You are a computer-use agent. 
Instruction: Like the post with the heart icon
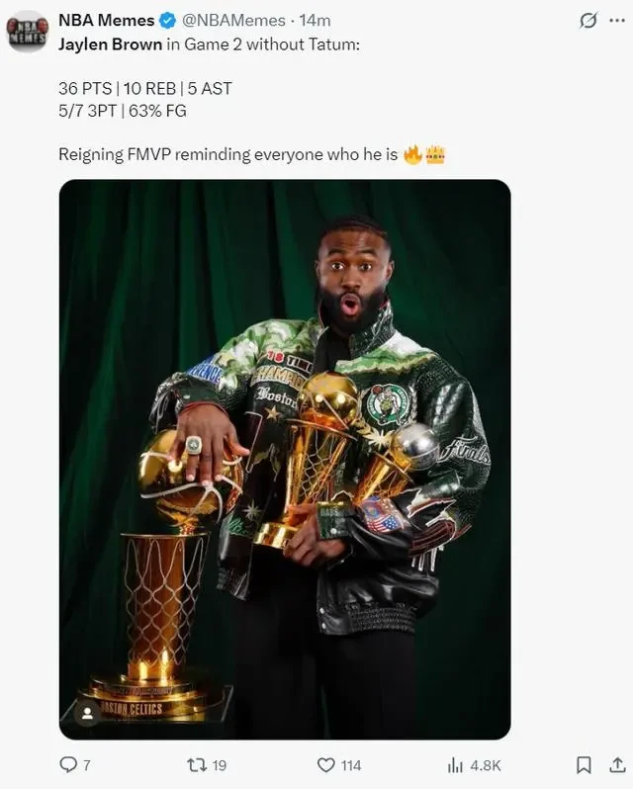point(326,765)
